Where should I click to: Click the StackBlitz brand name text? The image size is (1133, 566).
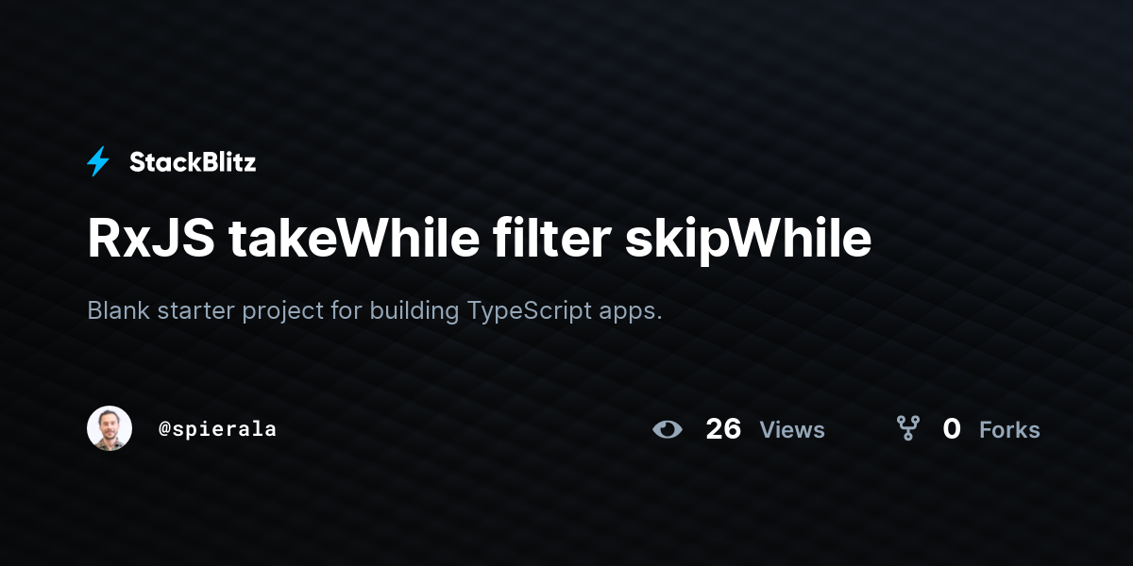pyautogui.click(x=193, y=162)
